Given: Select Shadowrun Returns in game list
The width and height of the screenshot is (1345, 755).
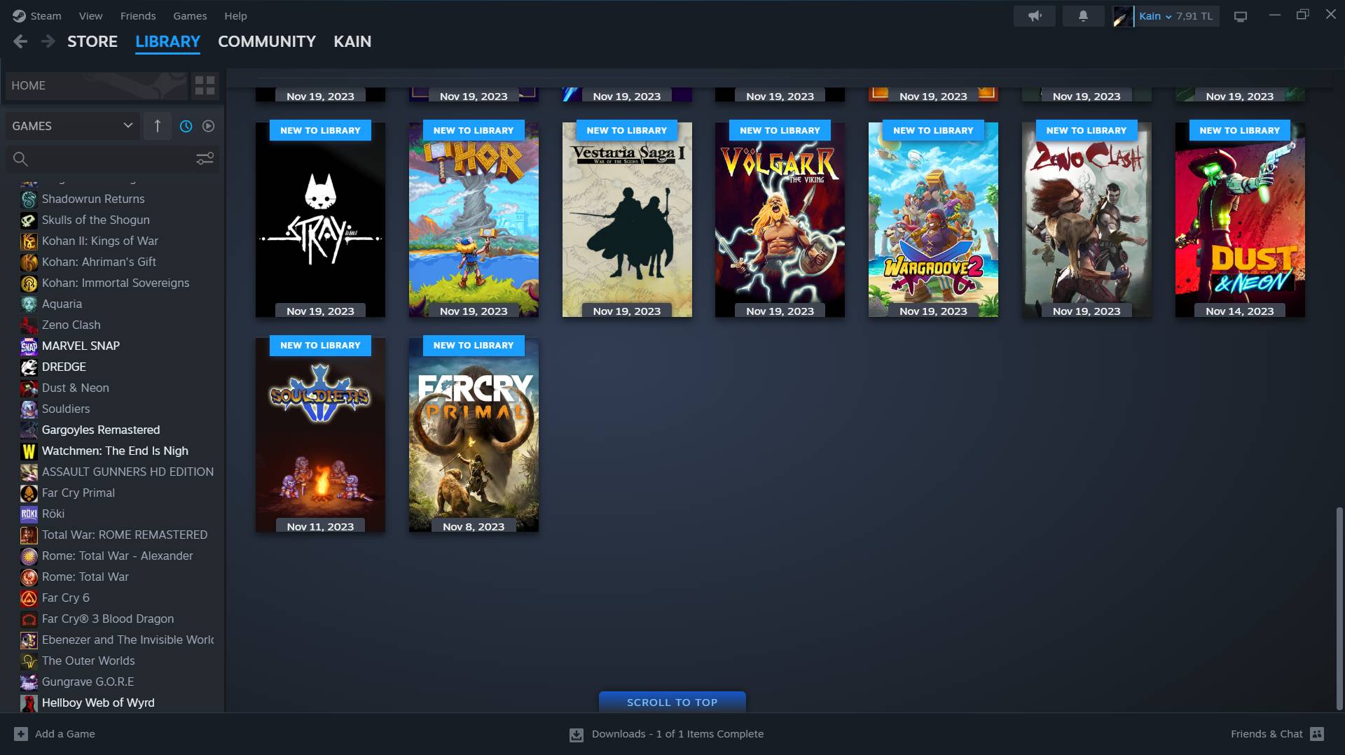Looking at the screenshot, I should tap(93, 199).
